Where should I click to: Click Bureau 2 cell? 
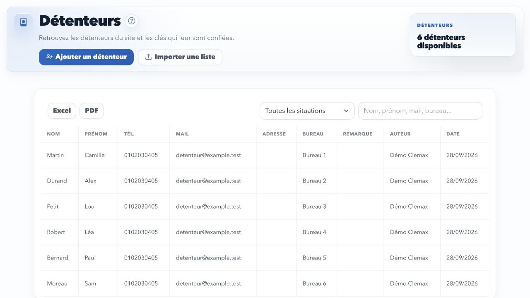point(317,181)
